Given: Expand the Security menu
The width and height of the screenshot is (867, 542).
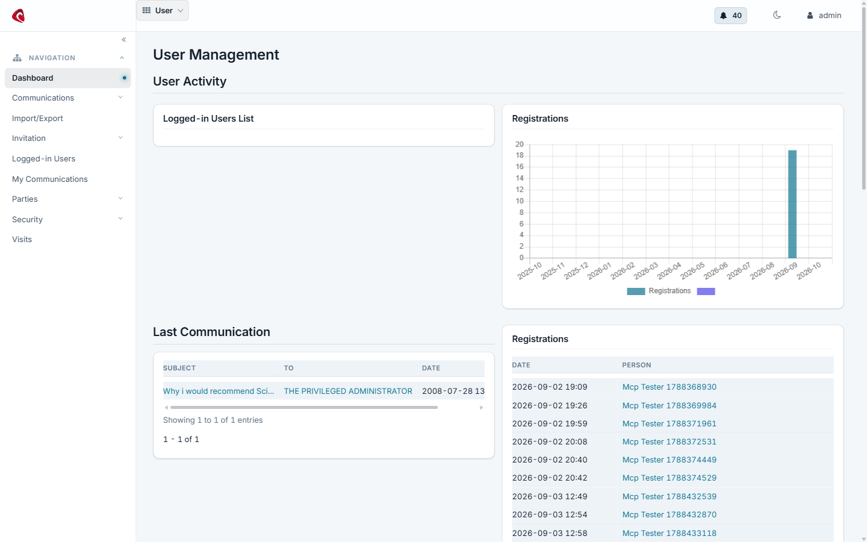Looking at the screenshot, I should point(68,219).
